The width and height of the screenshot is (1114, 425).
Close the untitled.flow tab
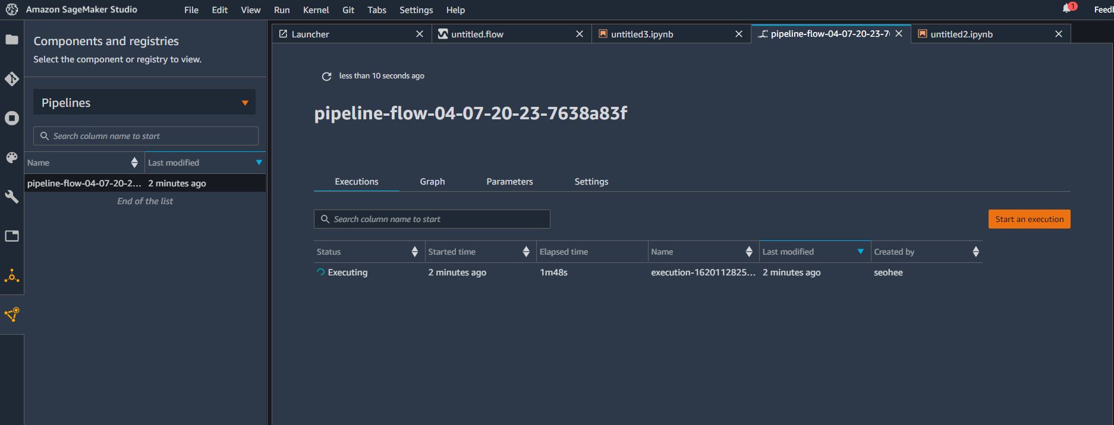(580, 34)
